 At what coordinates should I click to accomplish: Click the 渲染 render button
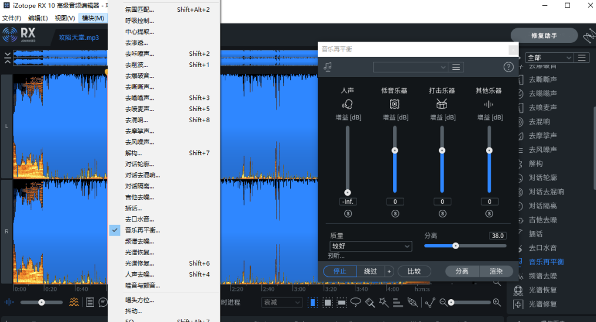pos(496,271)
